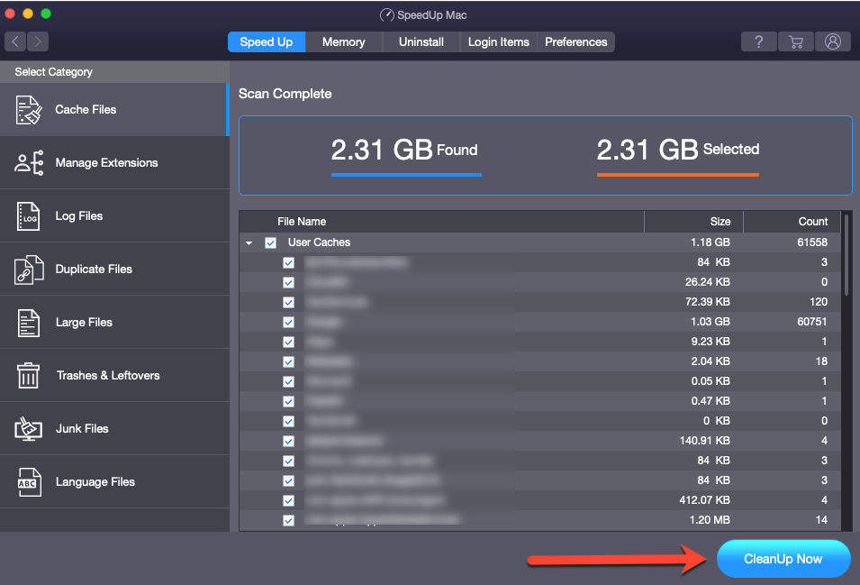Uncheck the 2.04 KB item checkbox

[x=288, y=361]
